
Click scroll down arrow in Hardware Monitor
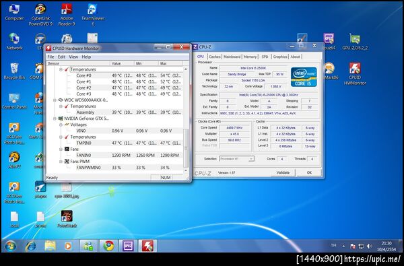186,170
